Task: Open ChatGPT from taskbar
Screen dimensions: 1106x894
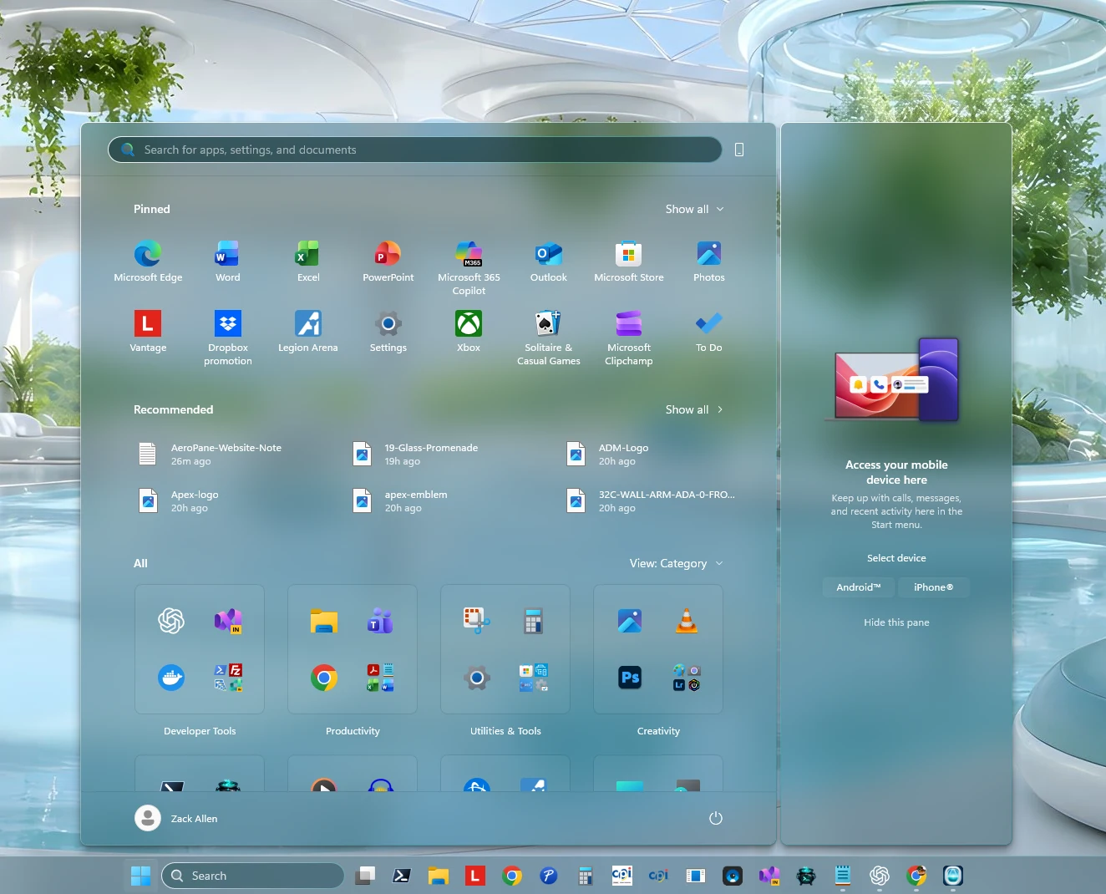Action: pyautogui.click(x=880, y=876)
